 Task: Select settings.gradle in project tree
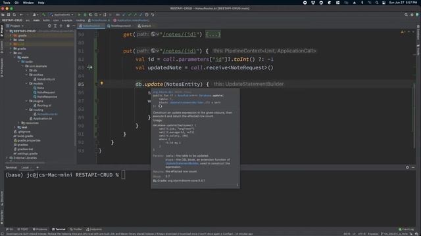coord(26,153)
